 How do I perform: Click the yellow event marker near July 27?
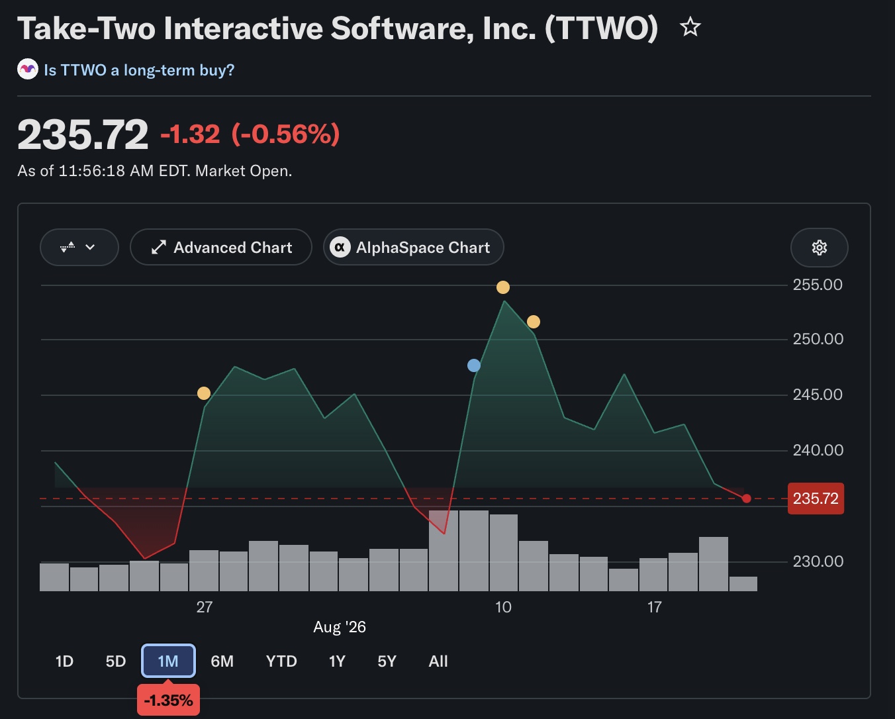pos(204,393)
